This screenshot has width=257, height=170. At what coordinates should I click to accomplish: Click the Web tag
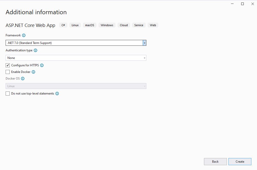coord(153,25)
